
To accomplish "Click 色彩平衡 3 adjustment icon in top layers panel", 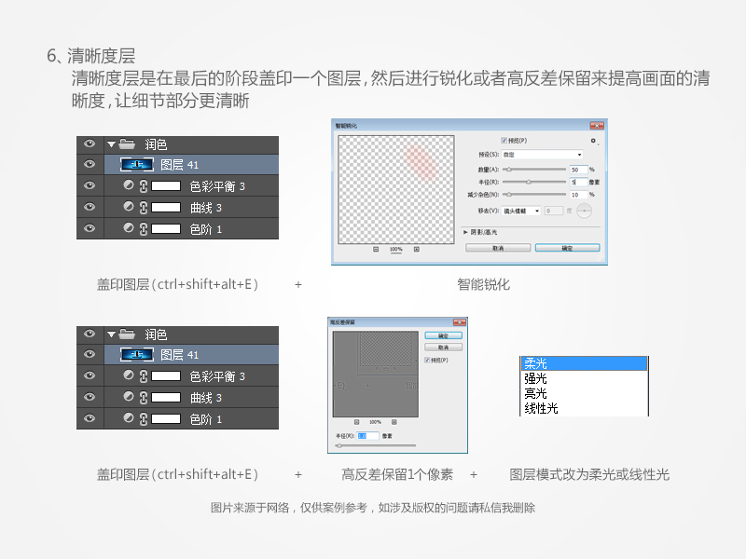I will click(129, 184).
